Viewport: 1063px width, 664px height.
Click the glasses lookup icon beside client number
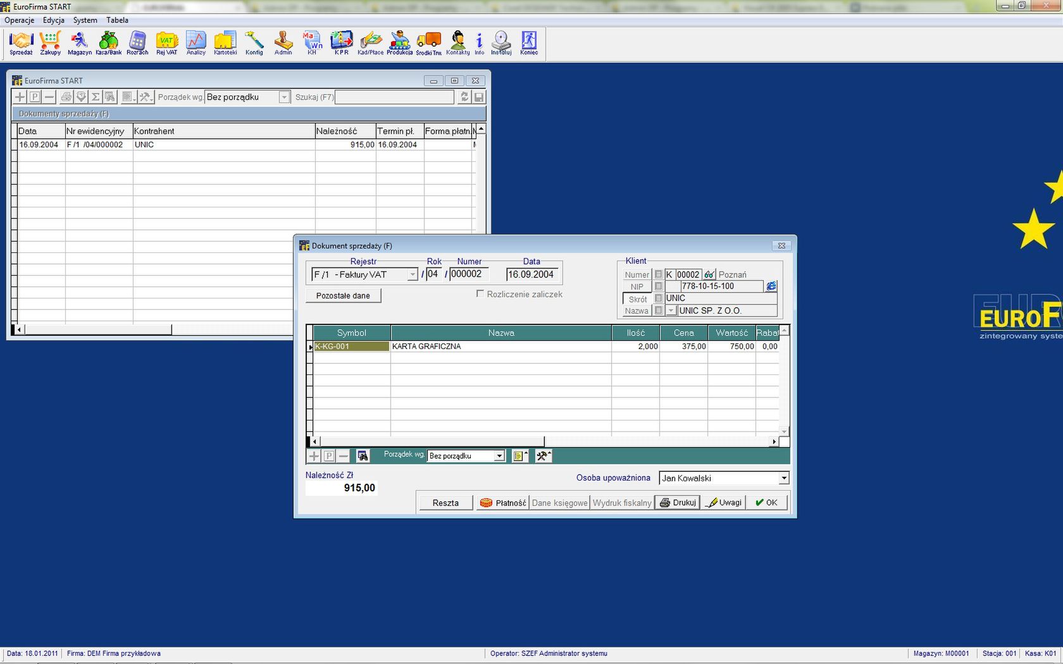point(709,274)
